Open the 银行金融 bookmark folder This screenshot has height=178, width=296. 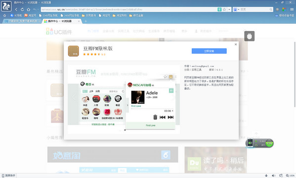point(136,15)
